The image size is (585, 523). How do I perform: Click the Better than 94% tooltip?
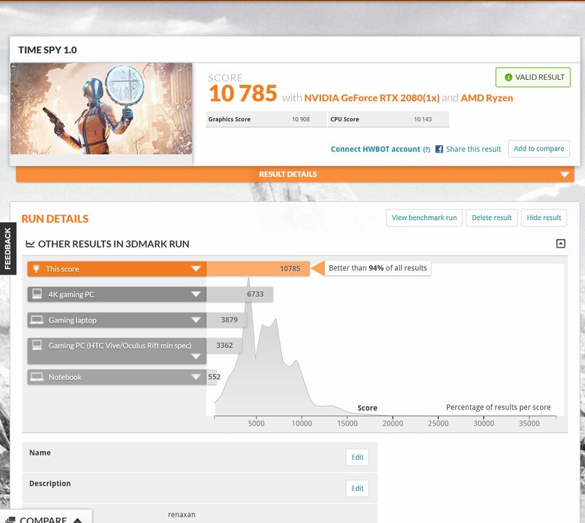click(x=378, y=268)
